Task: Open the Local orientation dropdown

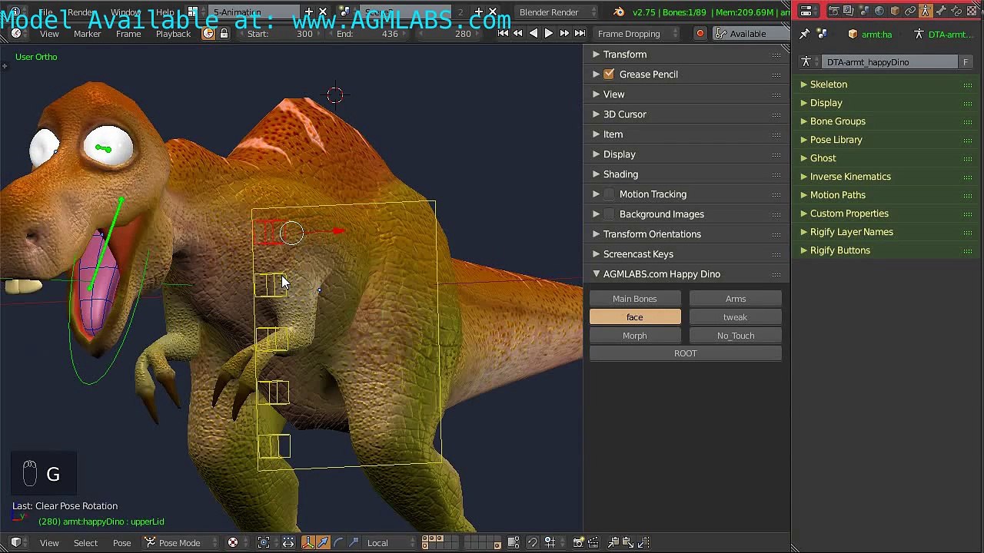Action: (391, 542)
